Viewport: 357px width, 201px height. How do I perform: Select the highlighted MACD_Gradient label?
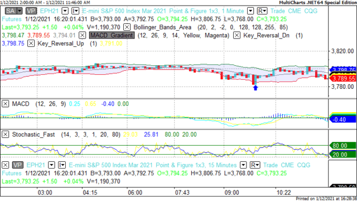(112, 35)
